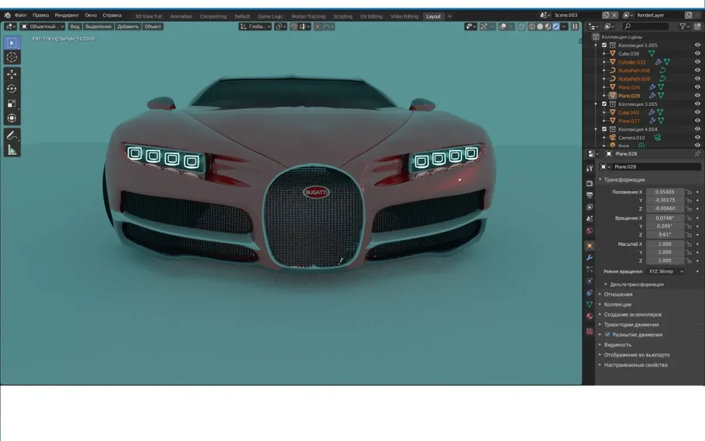This screenshot has height=441, width=705.
Task: Toggle proportional editing in viewport header
Action: 318,26
